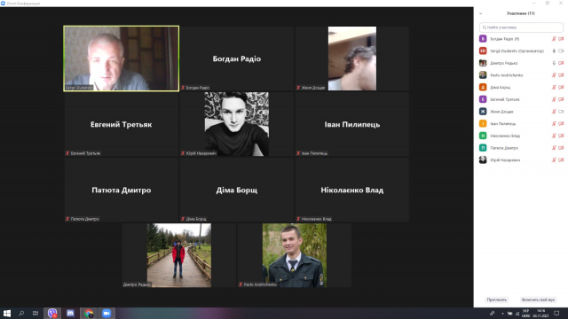Click the taskbar clock and date
The height and width of the screenshot is (319, 568).
(541, 313)
